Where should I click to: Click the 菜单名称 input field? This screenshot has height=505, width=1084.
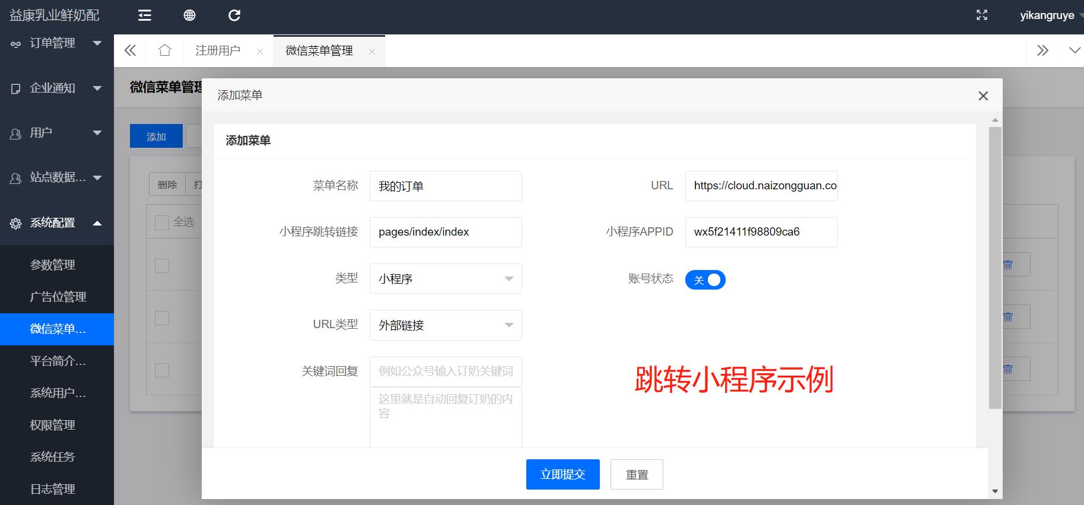coord(446,186)
